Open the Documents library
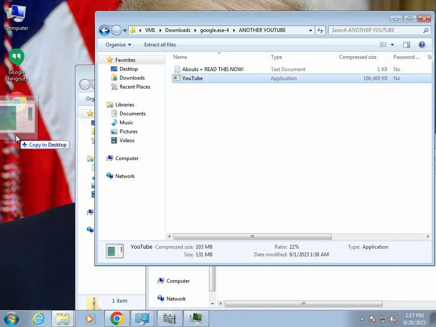 tap(132, 113)
